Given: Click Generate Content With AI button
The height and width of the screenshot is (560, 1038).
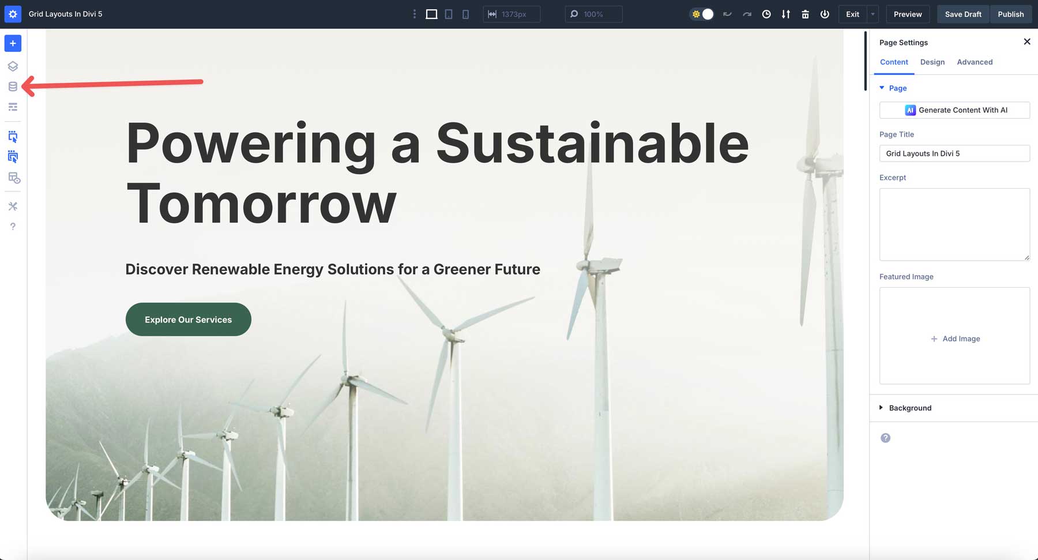Looking at the screenshot, I should pos(954,110).
